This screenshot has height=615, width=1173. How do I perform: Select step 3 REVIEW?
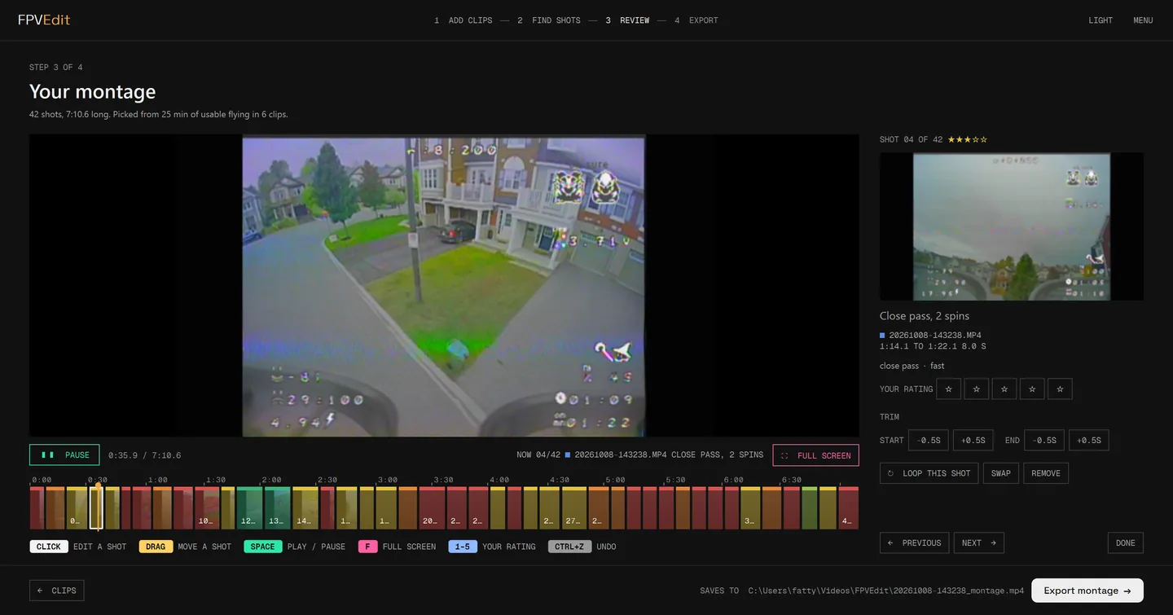click(x=627, y=20)
